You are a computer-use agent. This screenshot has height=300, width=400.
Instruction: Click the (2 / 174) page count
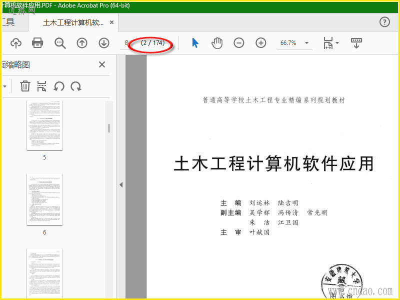click(x=152, y=43)
